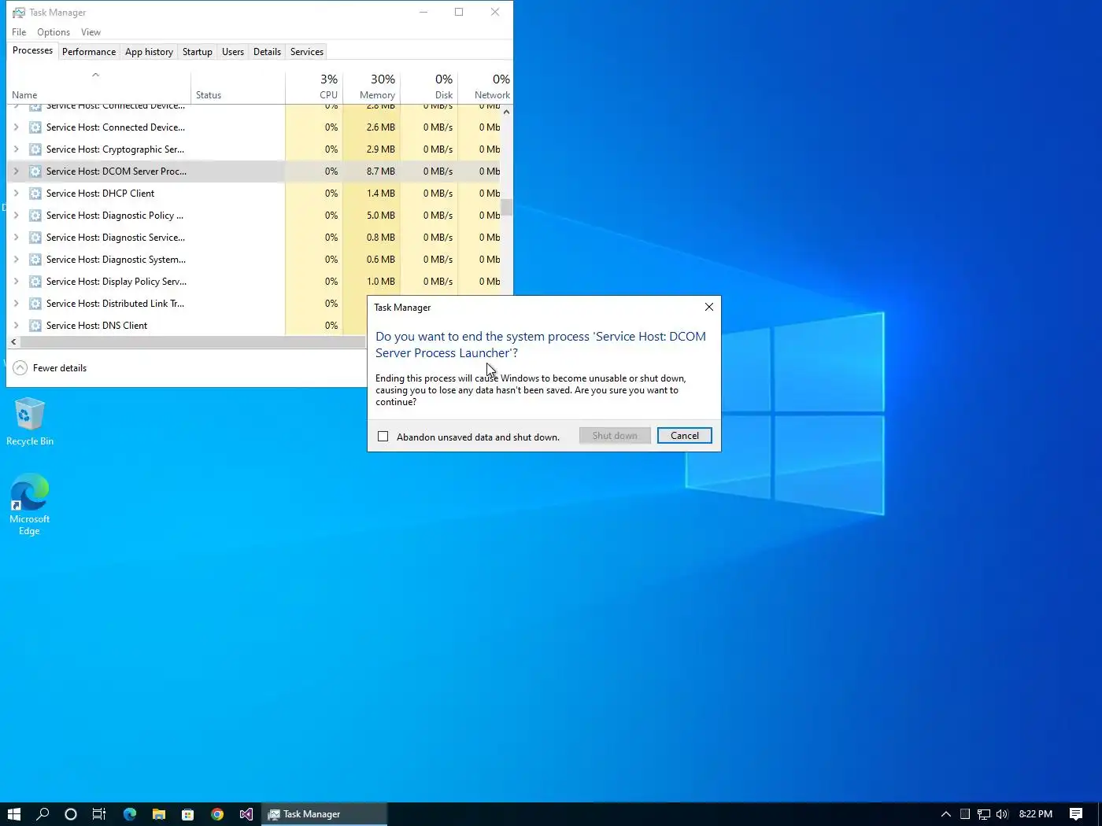Click the gear icon of Service Host: DHCP Client
1102x826 pixels.
(x=35, y=194)
